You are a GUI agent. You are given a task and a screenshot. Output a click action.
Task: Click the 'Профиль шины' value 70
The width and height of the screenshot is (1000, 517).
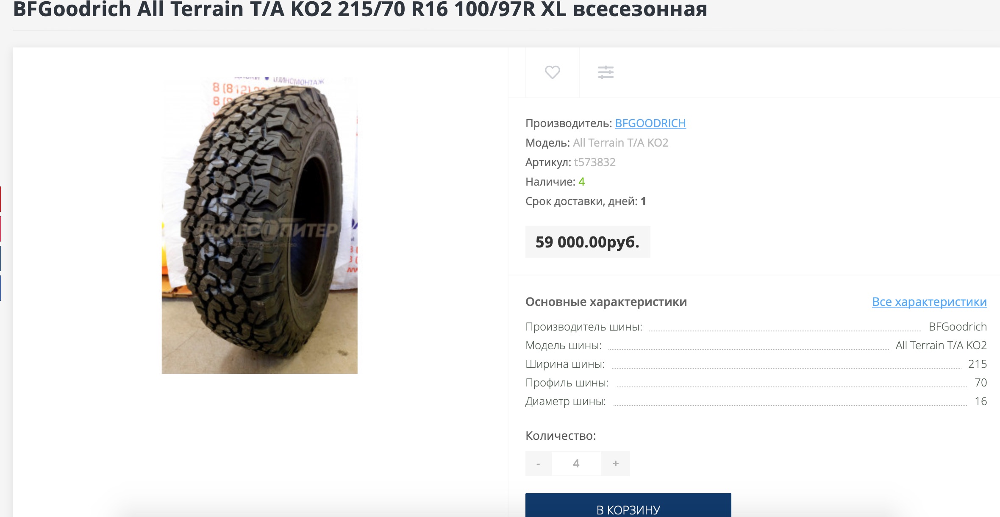click(981, 383)
